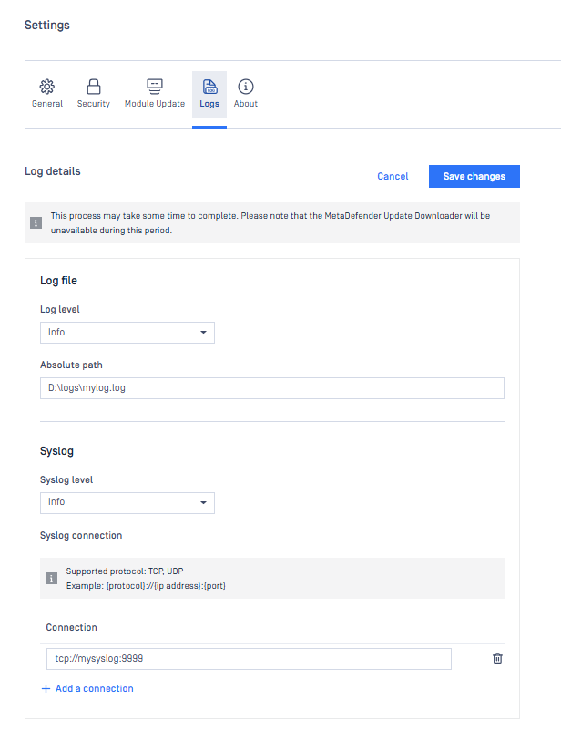Image resolution: width=561 pixels, height=731 pixels.
Task: Focus the Absolute path input field
Action: pyautogui.click(x=272, y=388)
